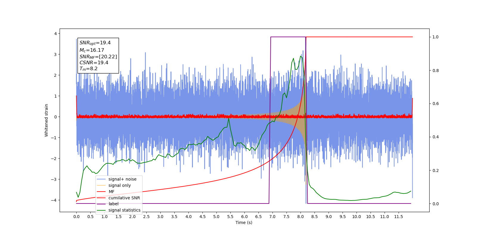Click right y-axis tick label 1.0
The width and height of the screenshot is (477, 238).
[435, 37]
